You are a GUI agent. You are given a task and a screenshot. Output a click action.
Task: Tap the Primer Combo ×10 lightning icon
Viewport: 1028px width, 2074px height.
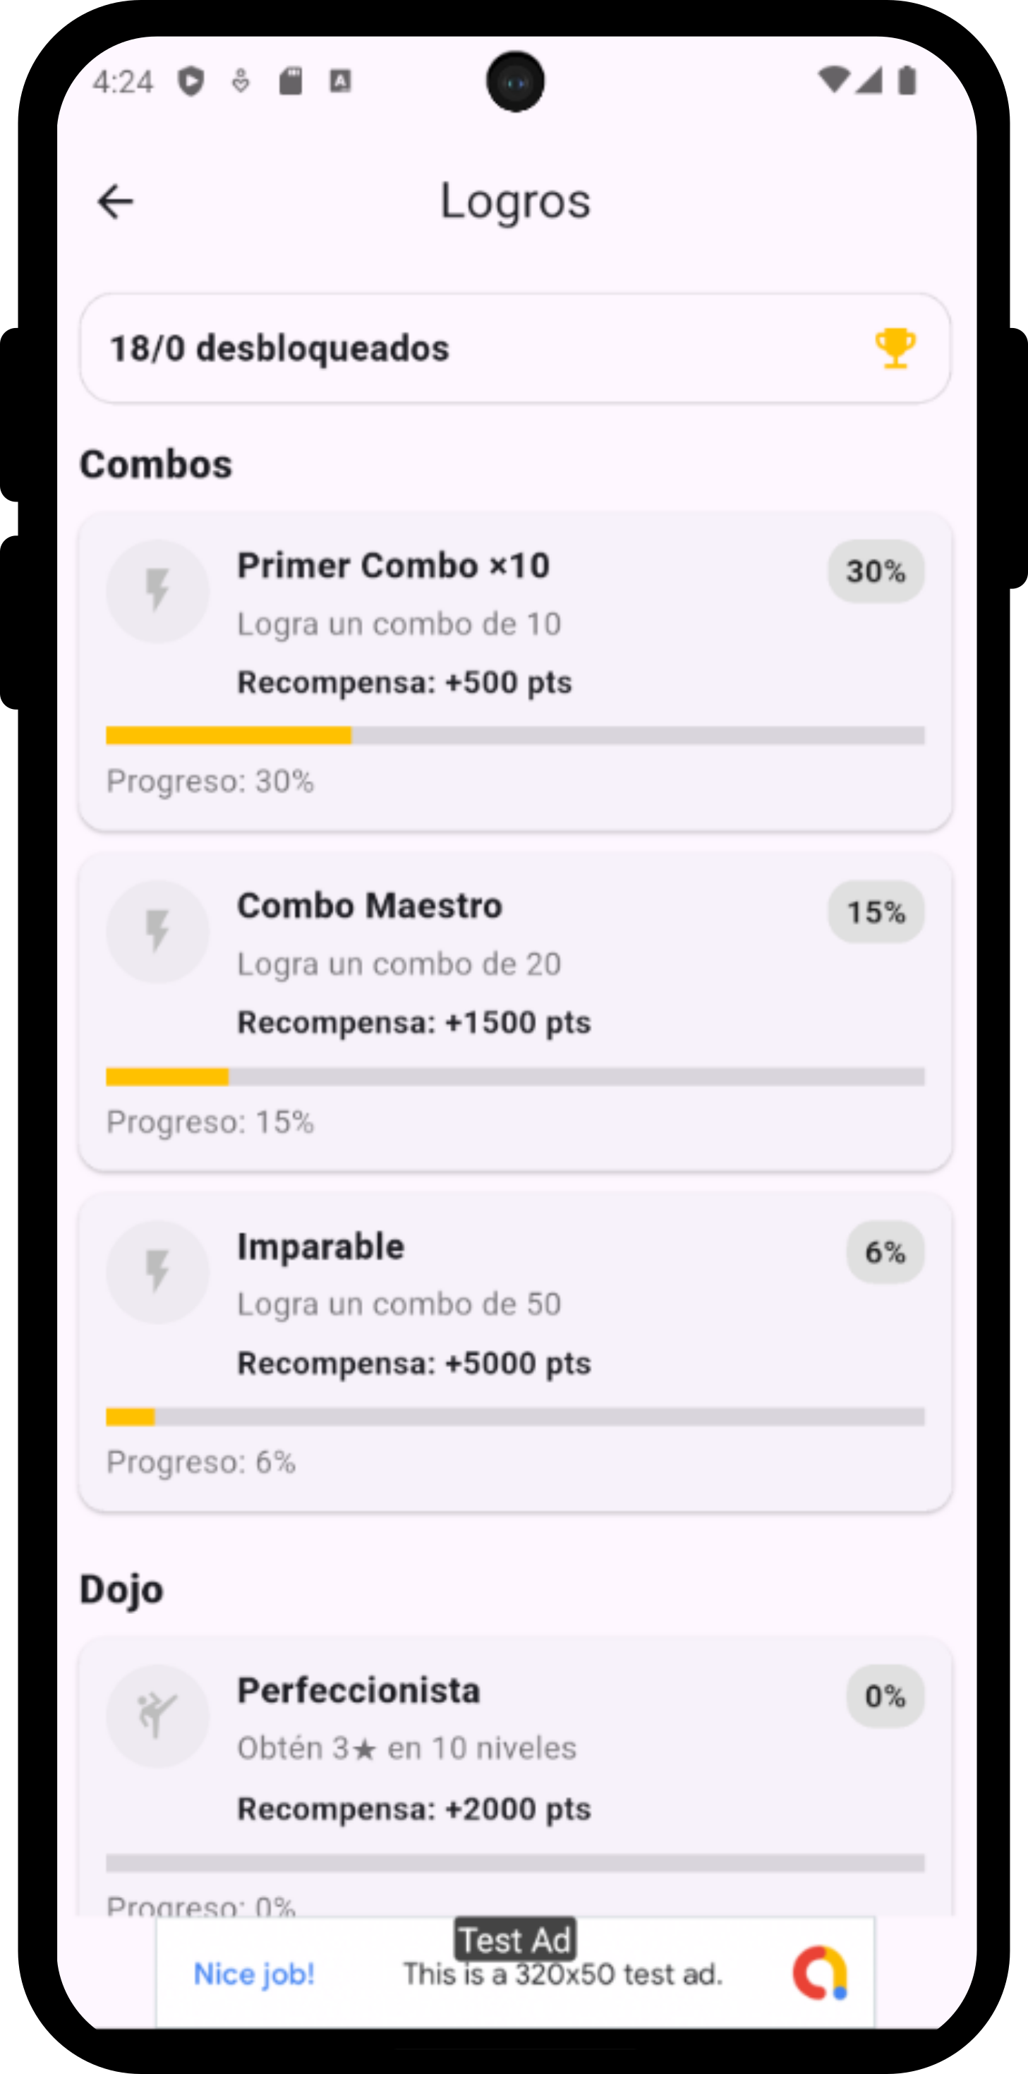point(158,591)
